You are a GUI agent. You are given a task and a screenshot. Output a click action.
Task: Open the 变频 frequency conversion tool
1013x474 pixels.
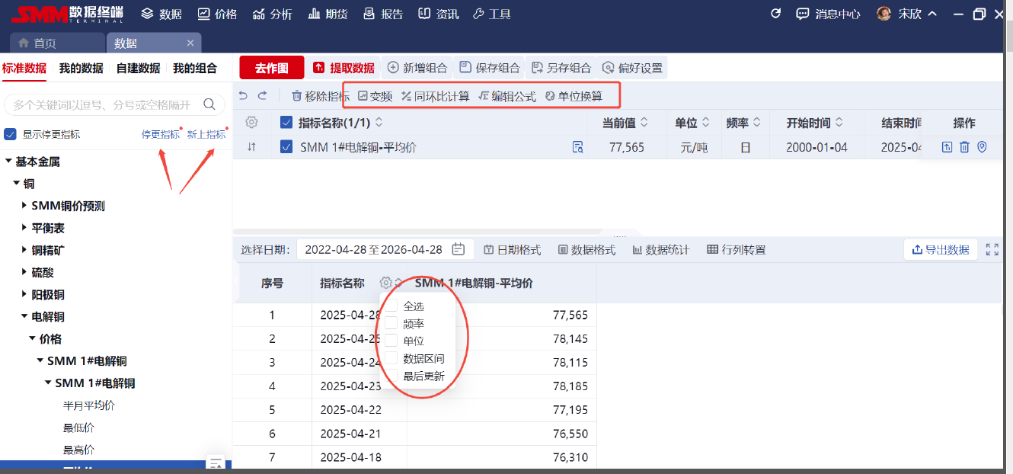[x=375, y=96]
